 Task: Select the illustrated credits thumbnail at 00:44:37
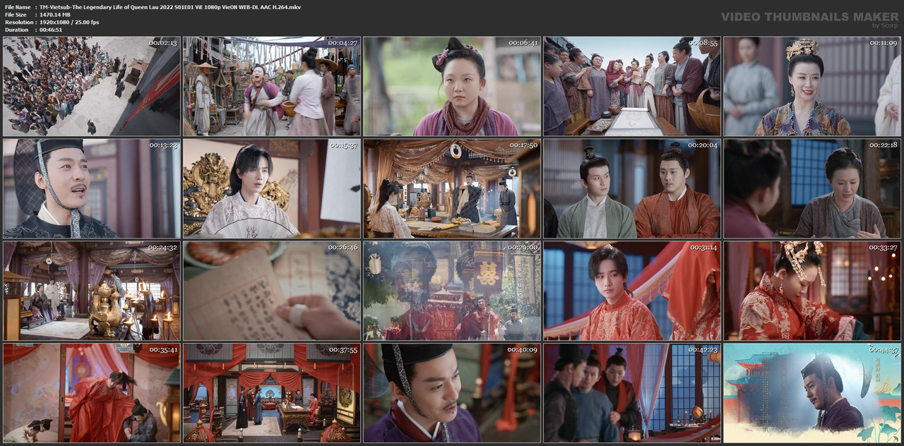(812, 393)
